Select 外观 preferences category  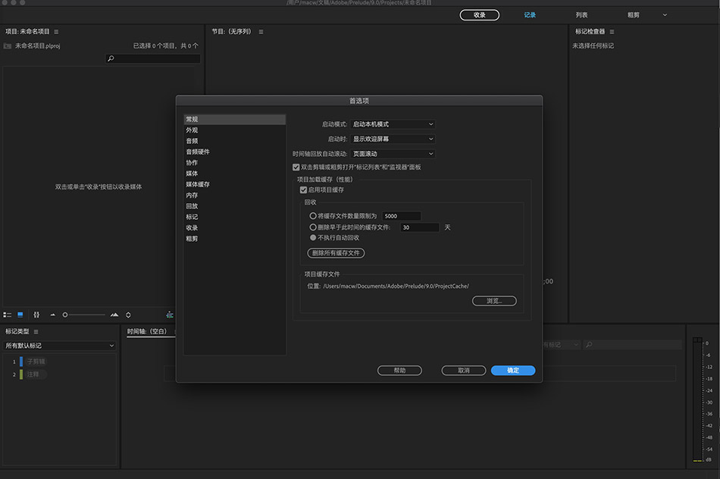click(235, 130)
